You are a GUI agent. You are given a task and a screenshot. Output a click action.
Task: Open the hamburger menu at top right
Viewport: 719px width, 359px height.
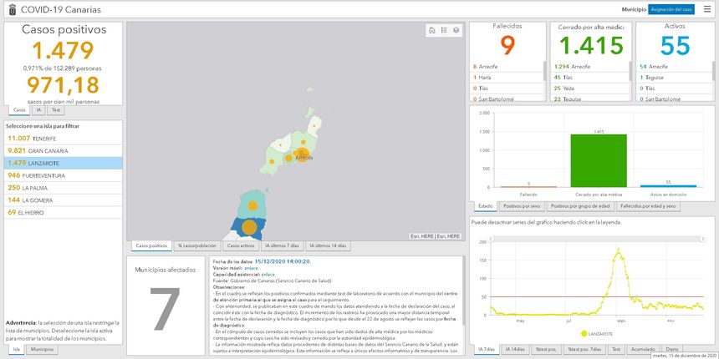(707, 9)
